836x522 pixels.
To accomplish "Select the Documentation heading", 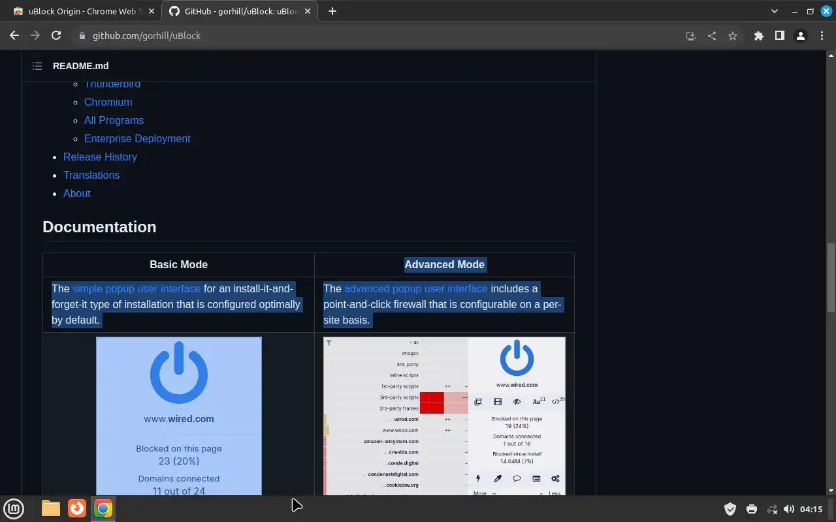I will pos(99,227).
